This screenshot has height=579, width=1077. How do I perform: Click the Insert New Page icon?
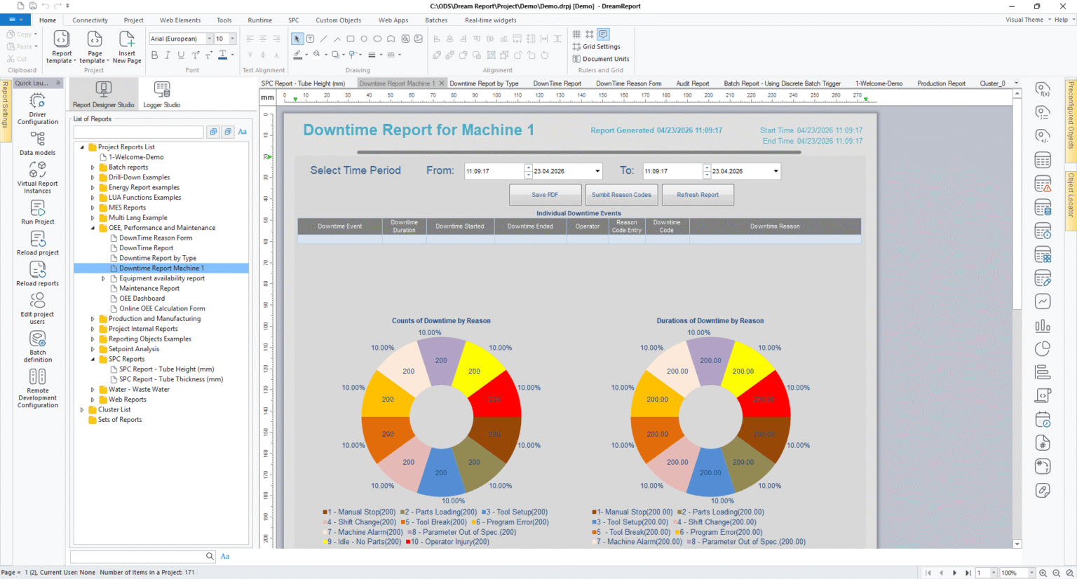[127, 47]
